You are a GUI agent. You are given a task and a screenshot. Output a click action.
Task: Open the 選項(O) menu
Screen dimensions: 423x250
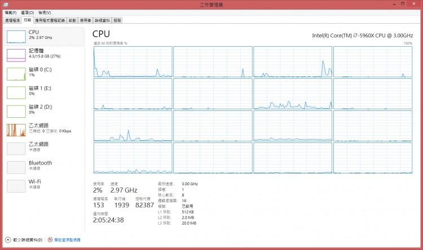27,12
